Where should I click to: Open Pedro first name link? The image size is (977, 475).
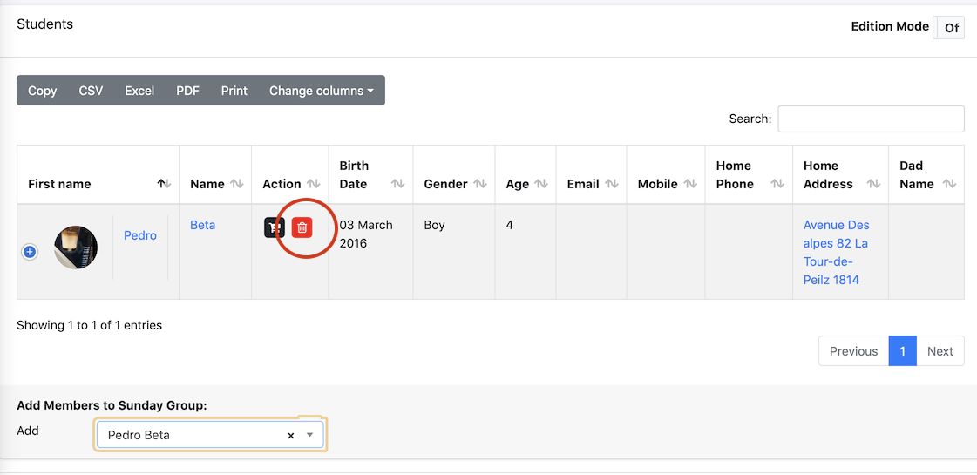click(140, 235)
